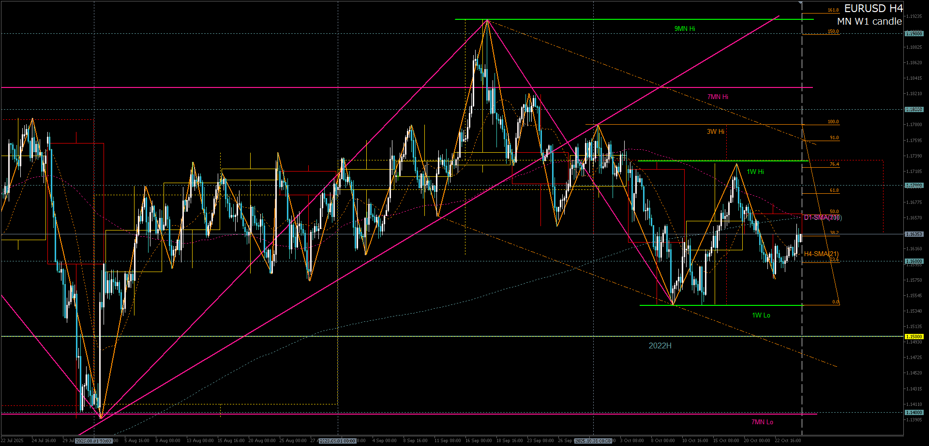Click the chart shift triangle marker at top

point(800,3)
